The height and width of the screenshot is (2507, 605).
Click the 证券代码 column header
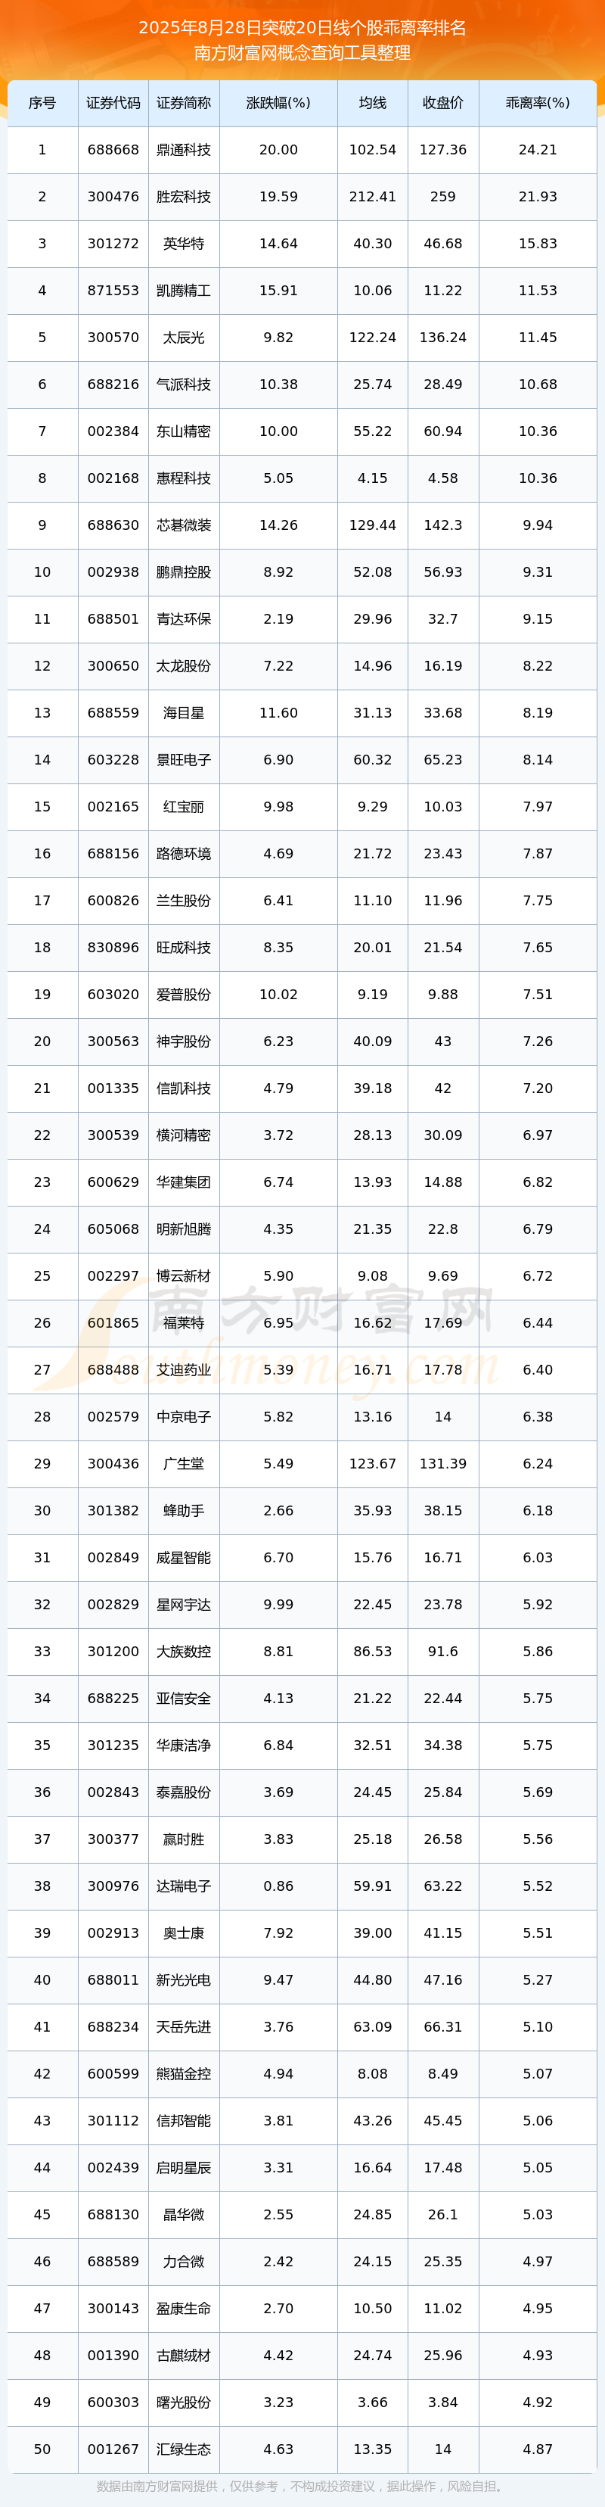pos(113,103)
